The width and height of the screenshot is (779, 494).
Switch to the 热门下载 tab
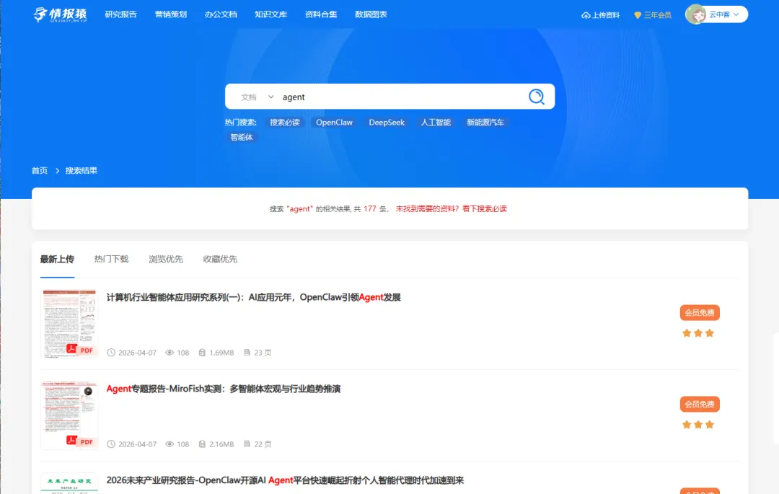click(111, 259)
